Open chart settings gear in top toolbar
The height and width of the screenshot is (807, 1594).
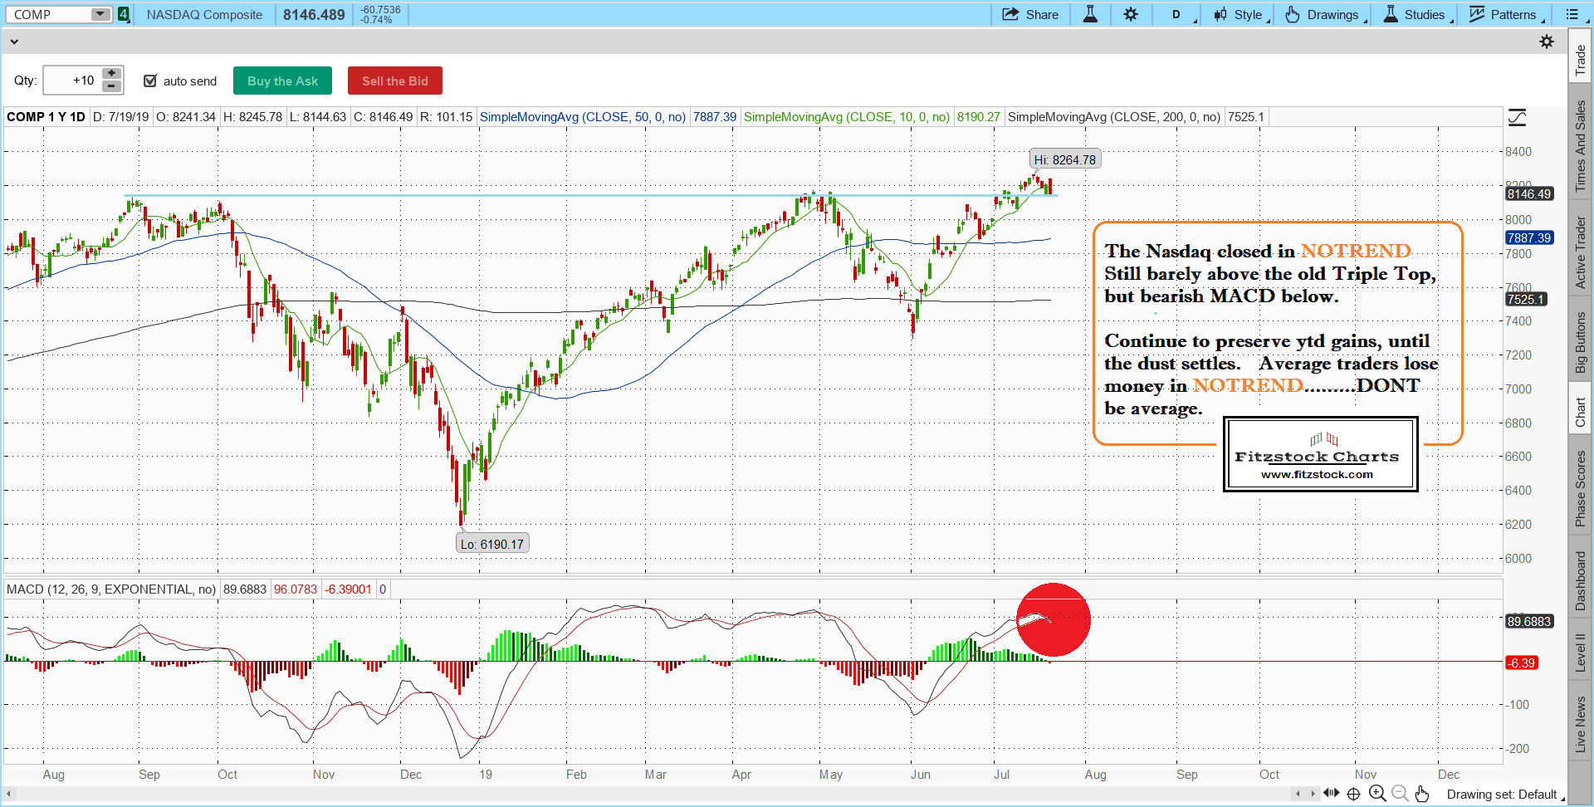coord(1131,14)
